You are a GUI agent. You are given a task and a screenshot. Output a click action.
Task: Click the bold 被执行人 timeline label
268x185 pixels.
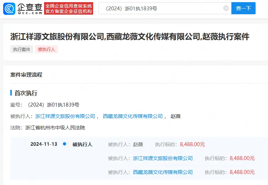point(82,144)
